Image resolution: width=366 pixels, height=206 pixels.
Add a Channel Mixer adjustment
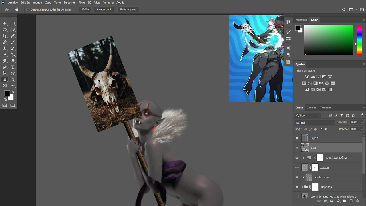pyautogui.click(x=327, y=83)
